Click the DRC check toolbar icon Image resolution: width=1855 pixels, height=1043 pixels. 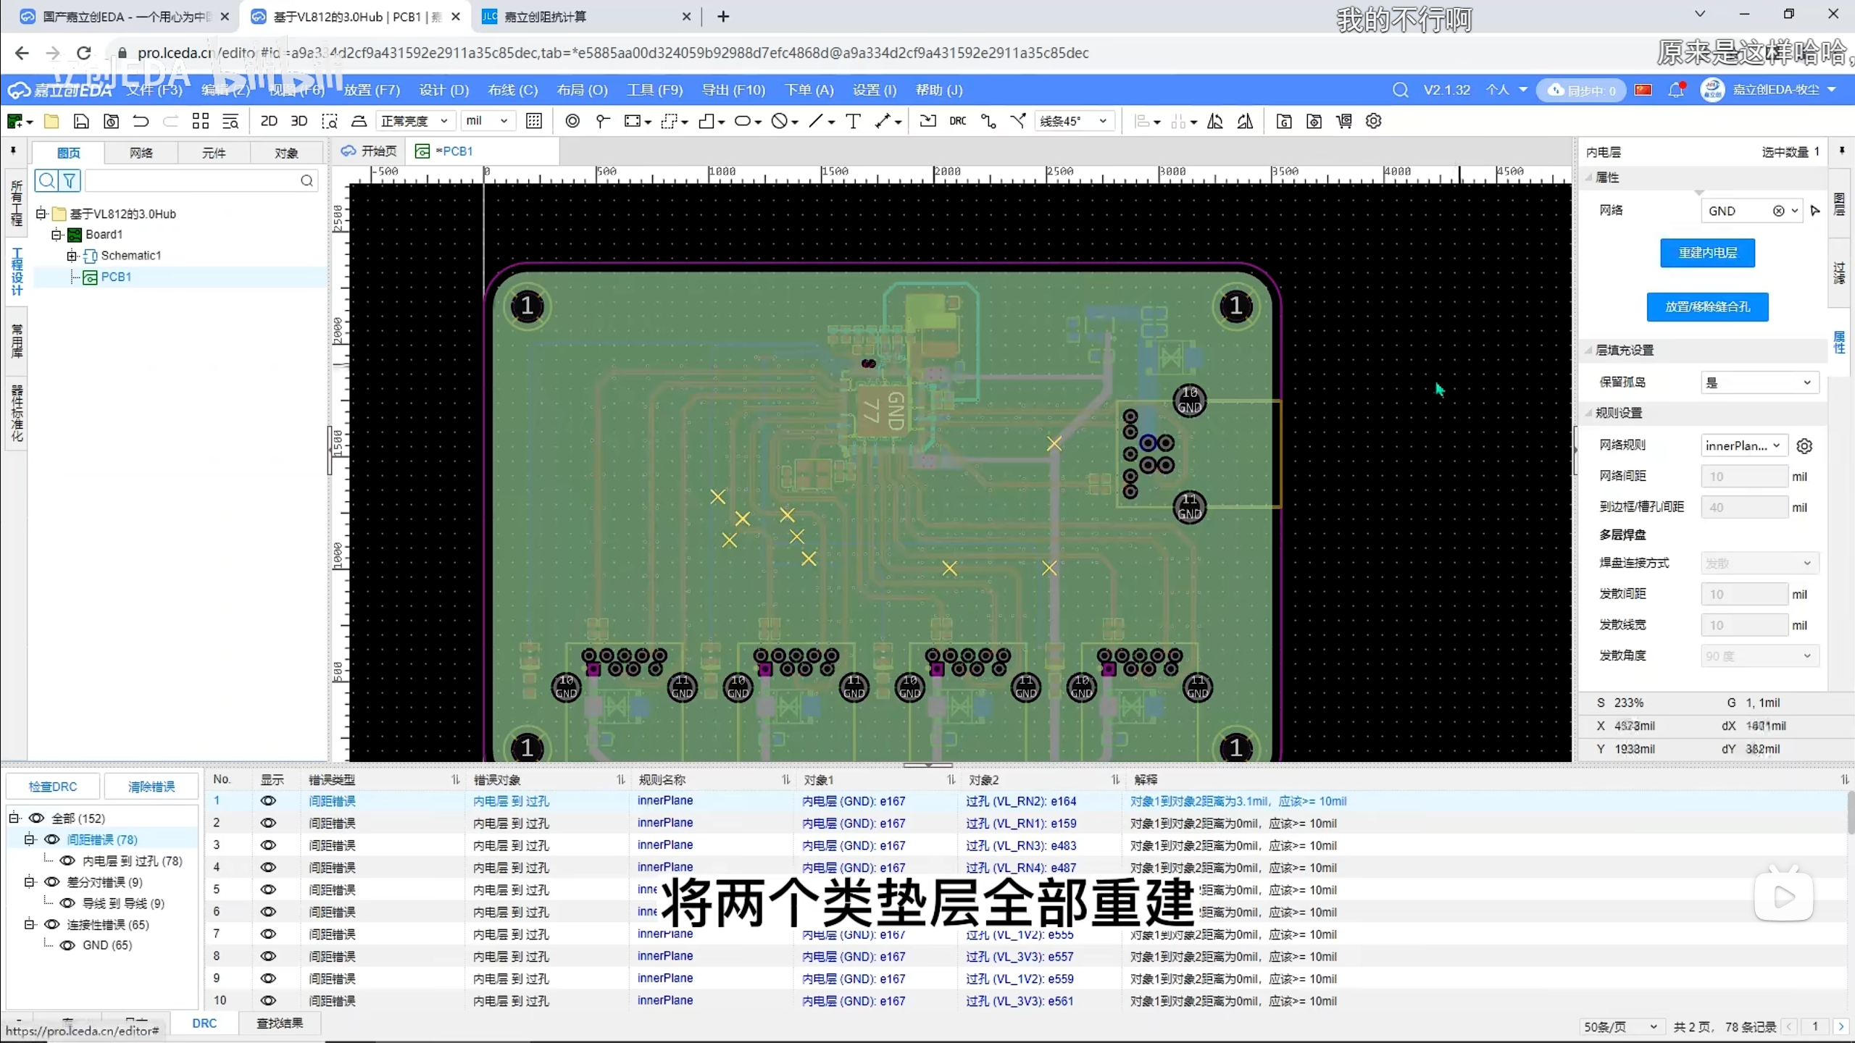tap(957, 121)
